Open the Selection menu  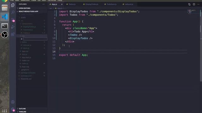[25, 1]
